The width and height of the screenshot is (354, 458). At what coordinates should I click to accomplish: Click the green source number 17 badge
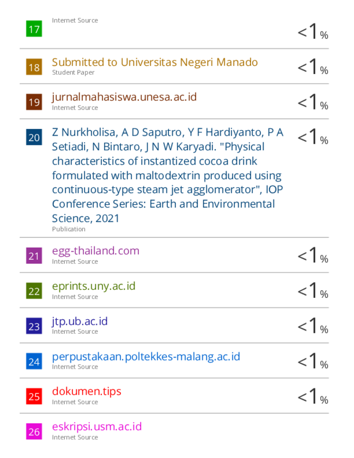pyautogui.click(x=34, y=29)
